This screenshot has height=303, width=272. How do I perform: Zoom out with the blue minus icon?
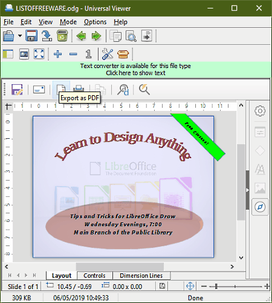(73, 54)
